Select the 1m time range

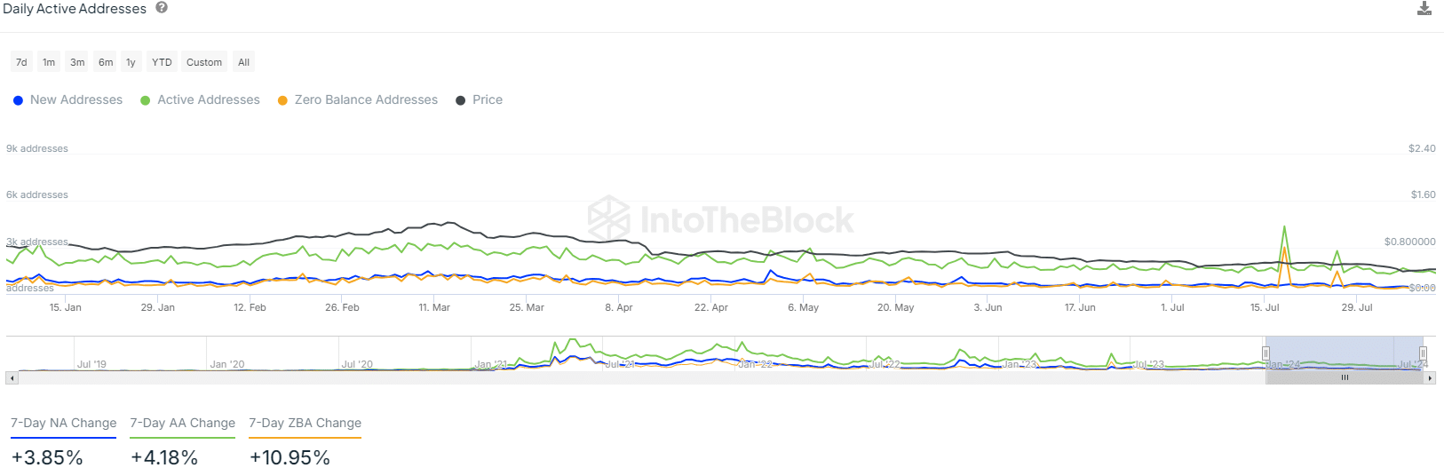pyautogui.click(x=49, y=62)
